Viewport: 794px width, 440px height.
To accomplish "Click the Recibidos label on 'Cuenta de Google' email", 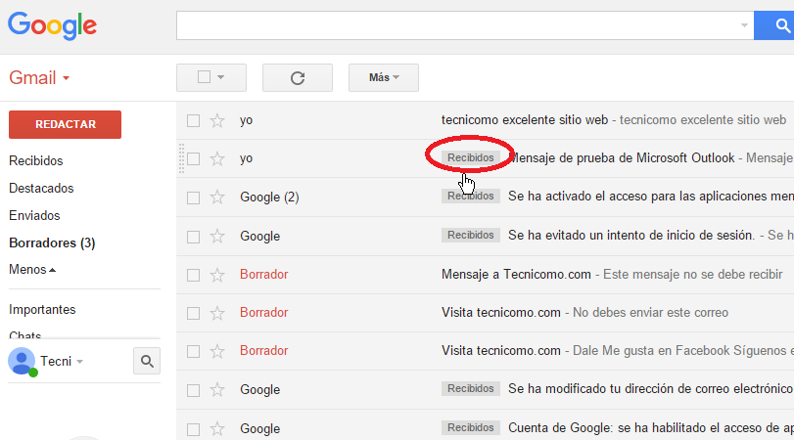I will [470, 428].
